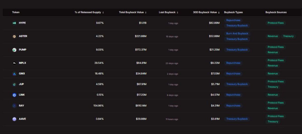302x134 pixels.
Task: Click the Buyback Types column header
Action: [x=233, y=12]
